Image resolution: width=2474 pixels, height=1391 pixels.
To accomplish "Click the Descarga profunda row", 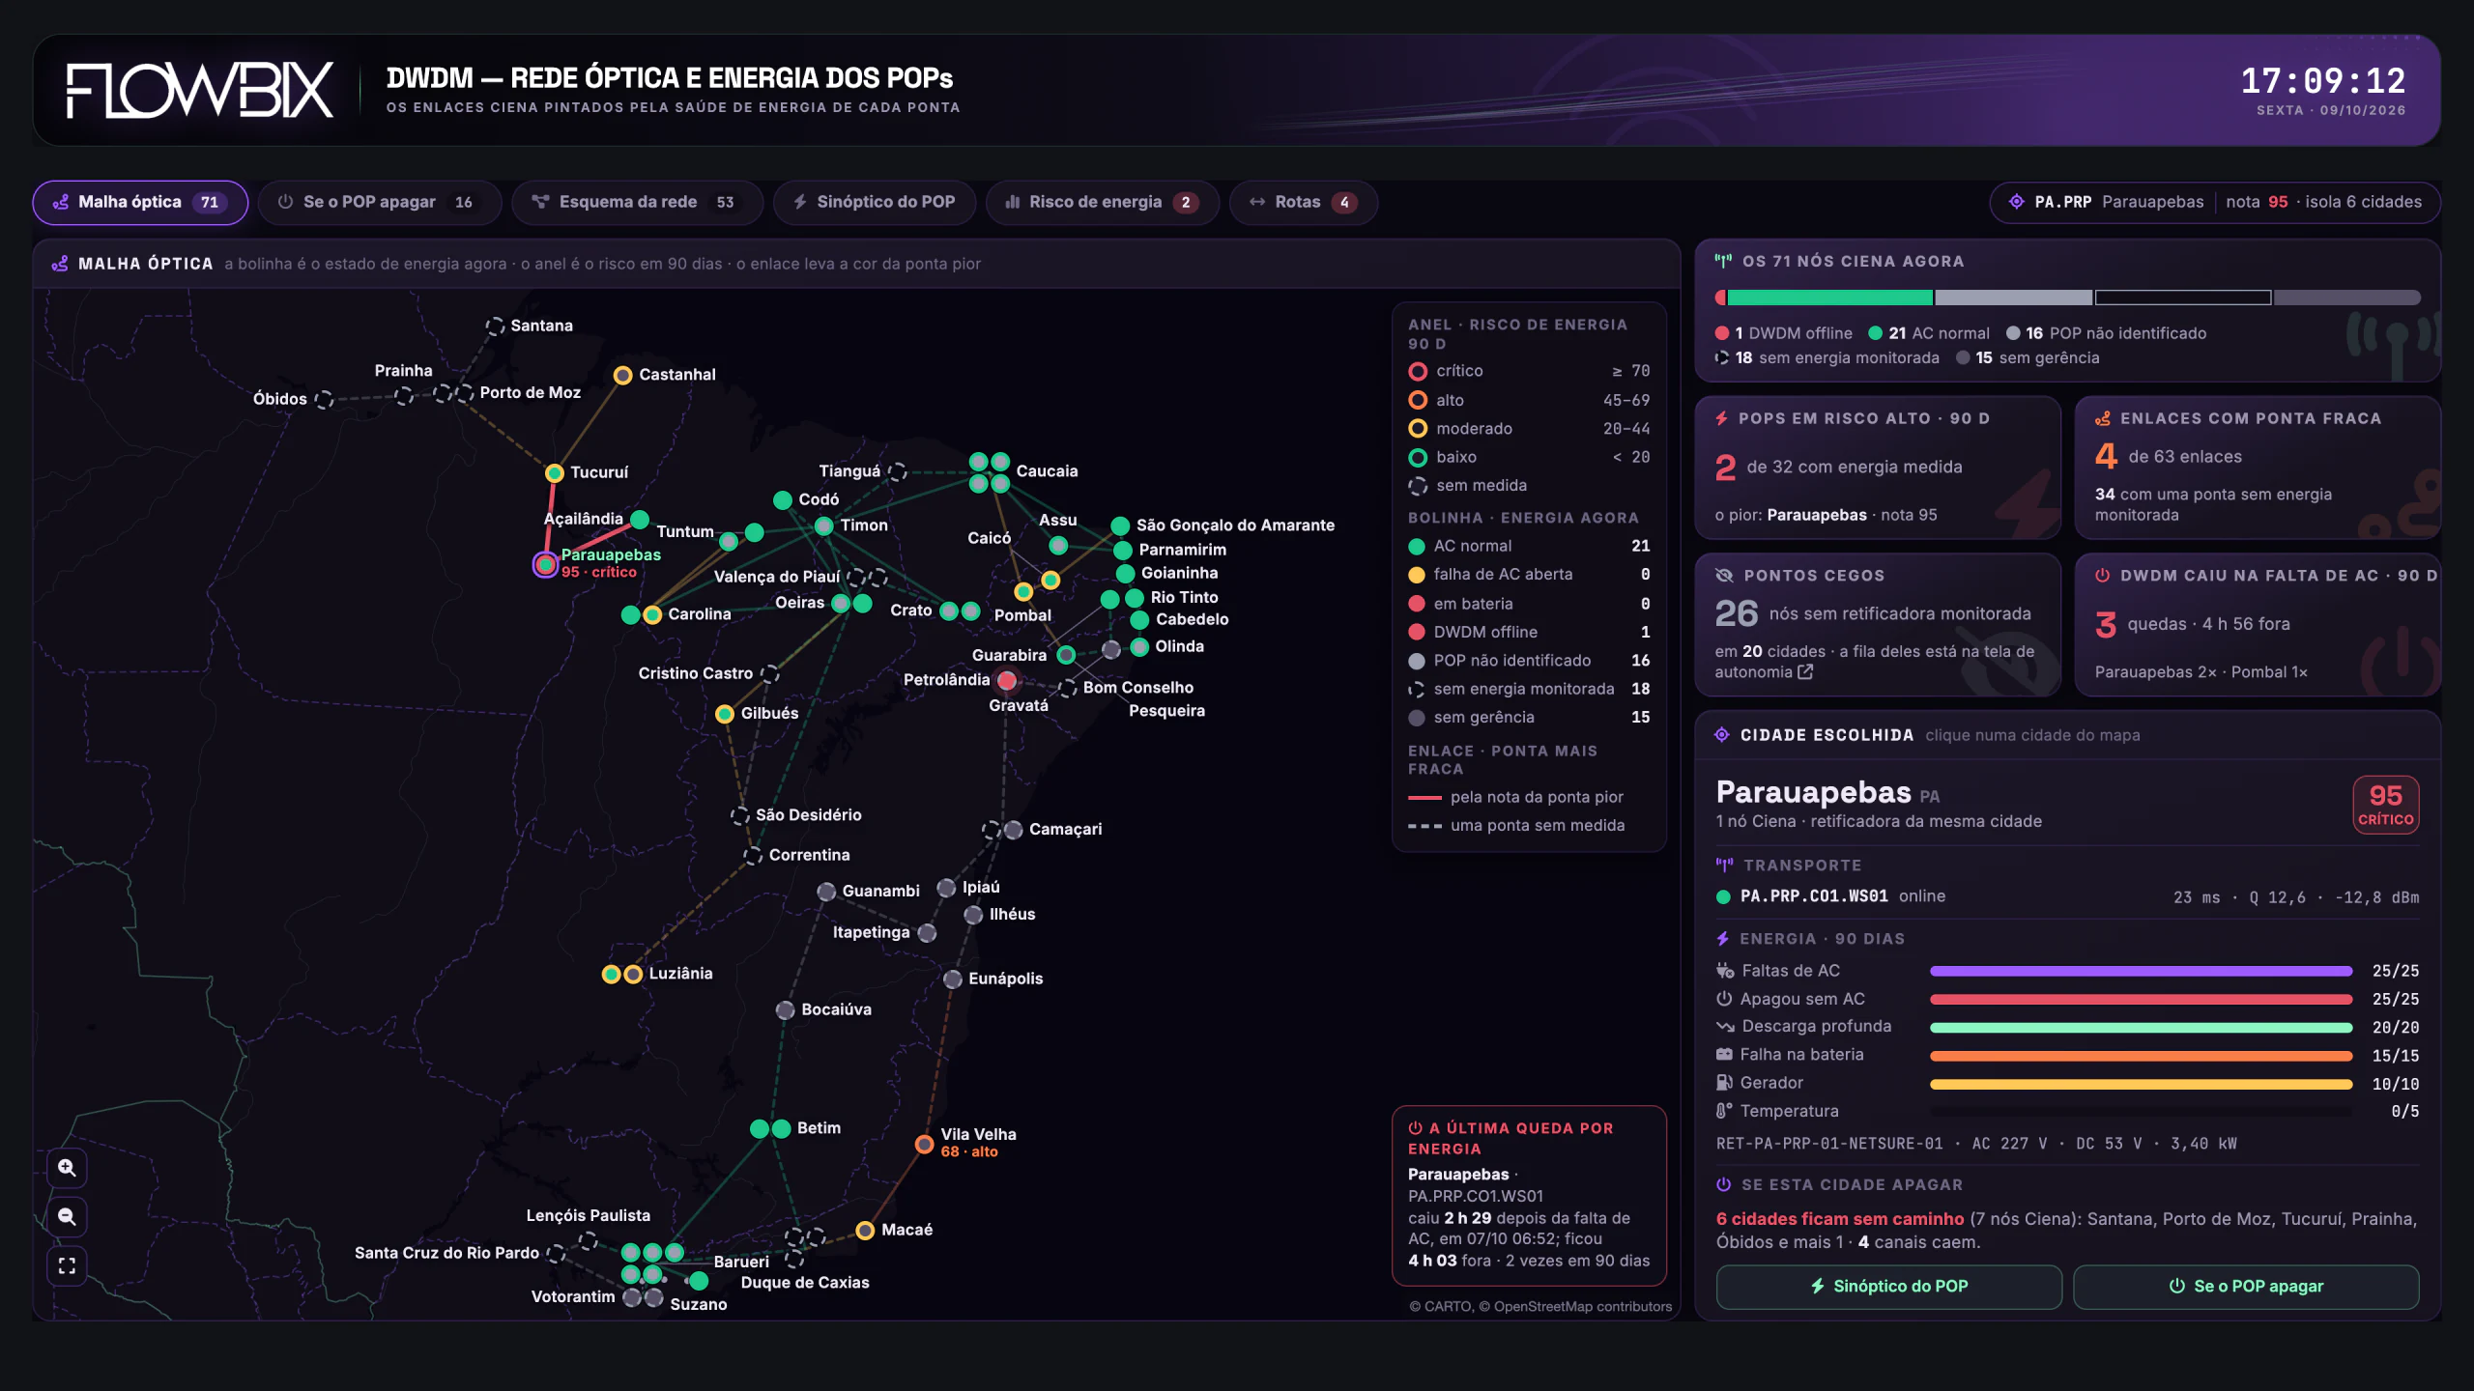I will tap(2067, 1027).
